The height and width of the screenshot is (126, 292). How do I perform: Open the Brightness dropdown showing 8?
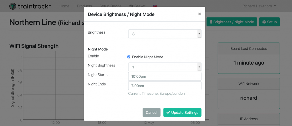[x=165, y=34]
